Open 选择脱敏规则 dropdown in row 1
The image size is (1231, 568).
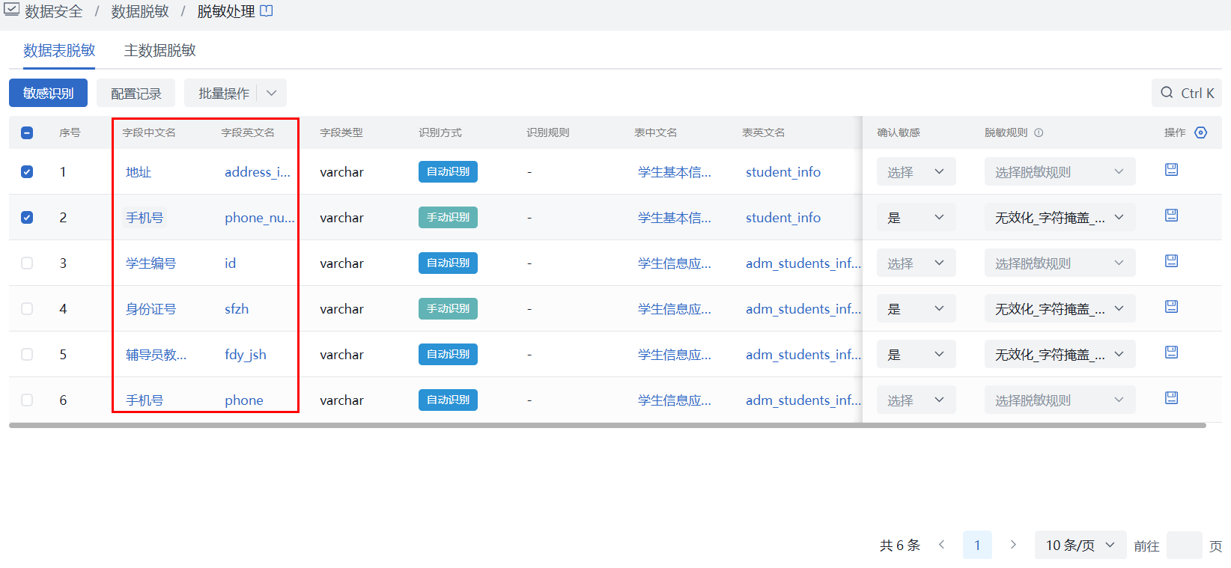point(1060,172)
